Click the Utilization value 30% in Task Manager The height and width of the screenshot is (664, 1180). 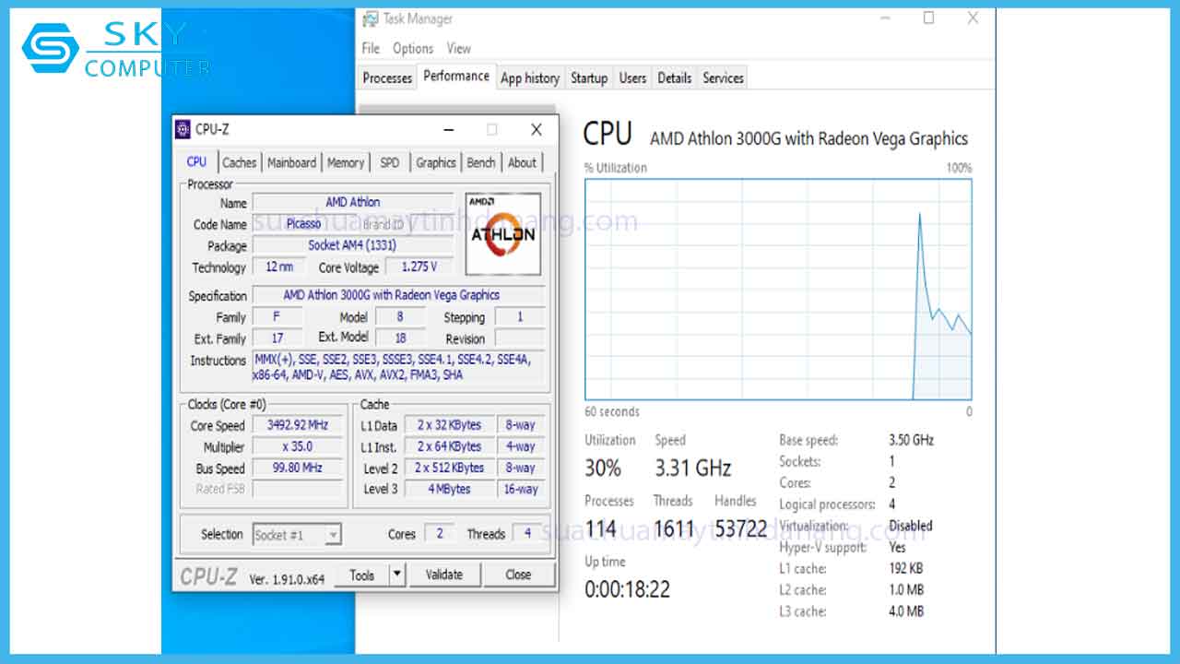pyautogui.click(x=603, y=468)
